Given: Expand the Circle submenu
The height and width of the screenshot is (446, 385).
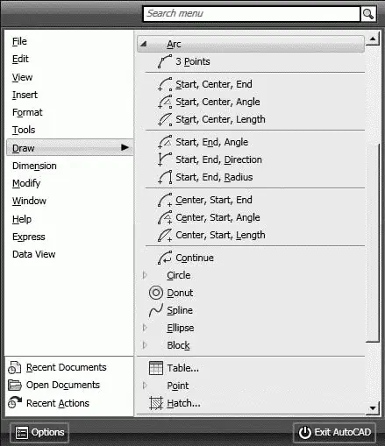Looking at the screenshot, I should [x=145, y=275].
